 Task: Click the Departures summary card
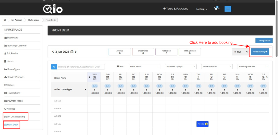[x=143, y=52]
